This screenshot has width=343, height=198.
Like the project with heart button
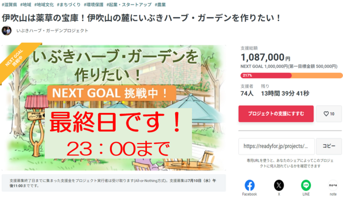329,113
